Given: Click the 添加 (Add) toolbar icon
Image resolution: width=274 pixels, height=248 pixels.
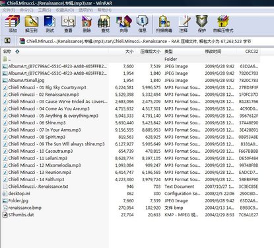Looking at the screenshot, I should pyautogui.click(x=13, y=21).
